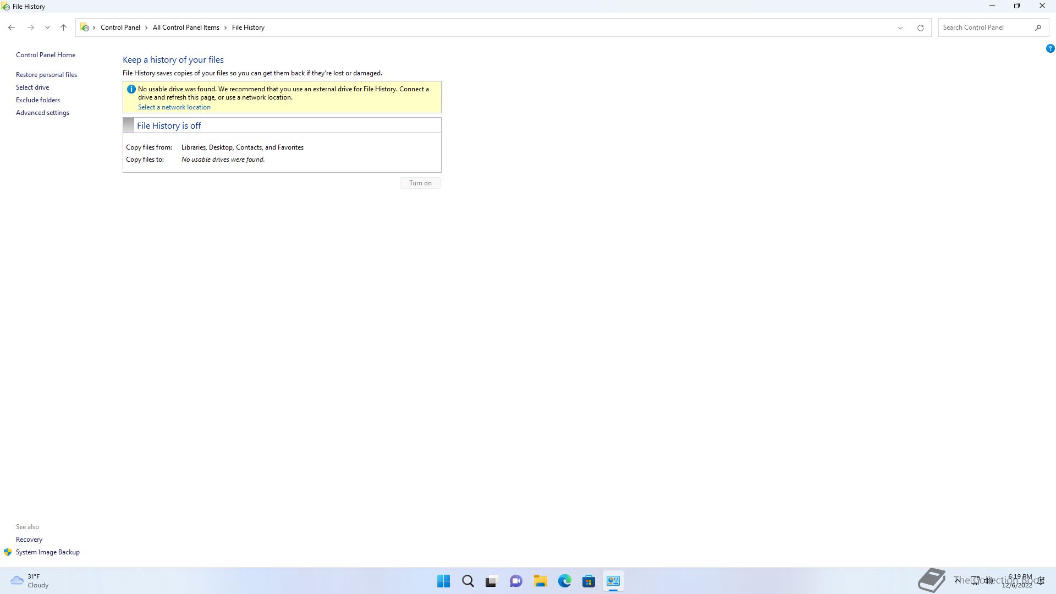Open taskbar search icon
Image resolution: width=1056 pixels, height=594 pixels.
468,581
